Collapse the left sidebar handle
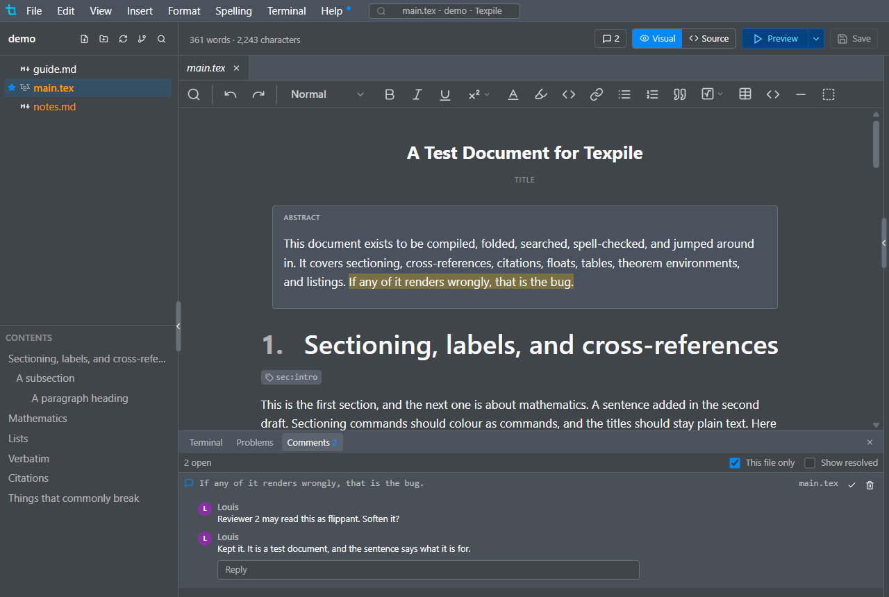The image size is (889, 597). coord(178,326)
